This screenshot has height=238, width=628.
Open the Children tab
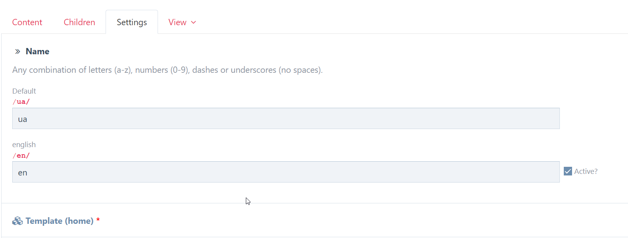click(79, 22)
